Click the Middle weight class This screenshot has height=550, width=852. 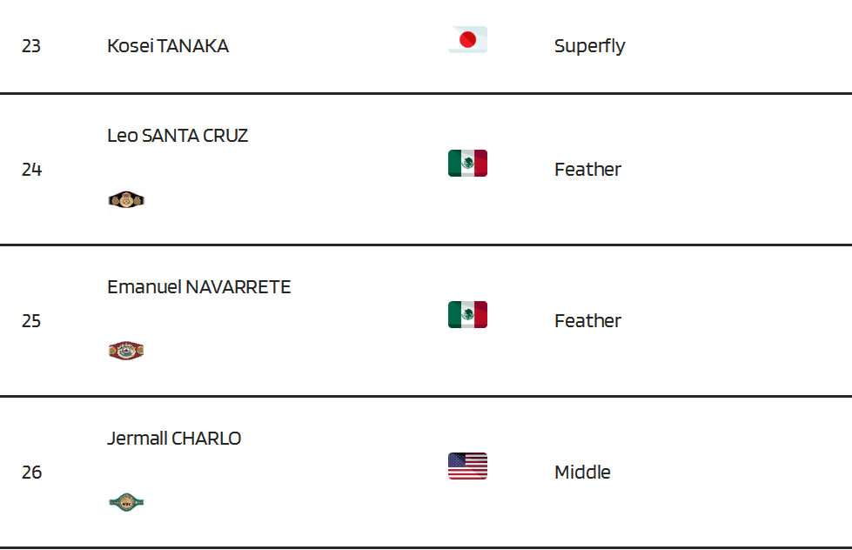pos(582,473)
